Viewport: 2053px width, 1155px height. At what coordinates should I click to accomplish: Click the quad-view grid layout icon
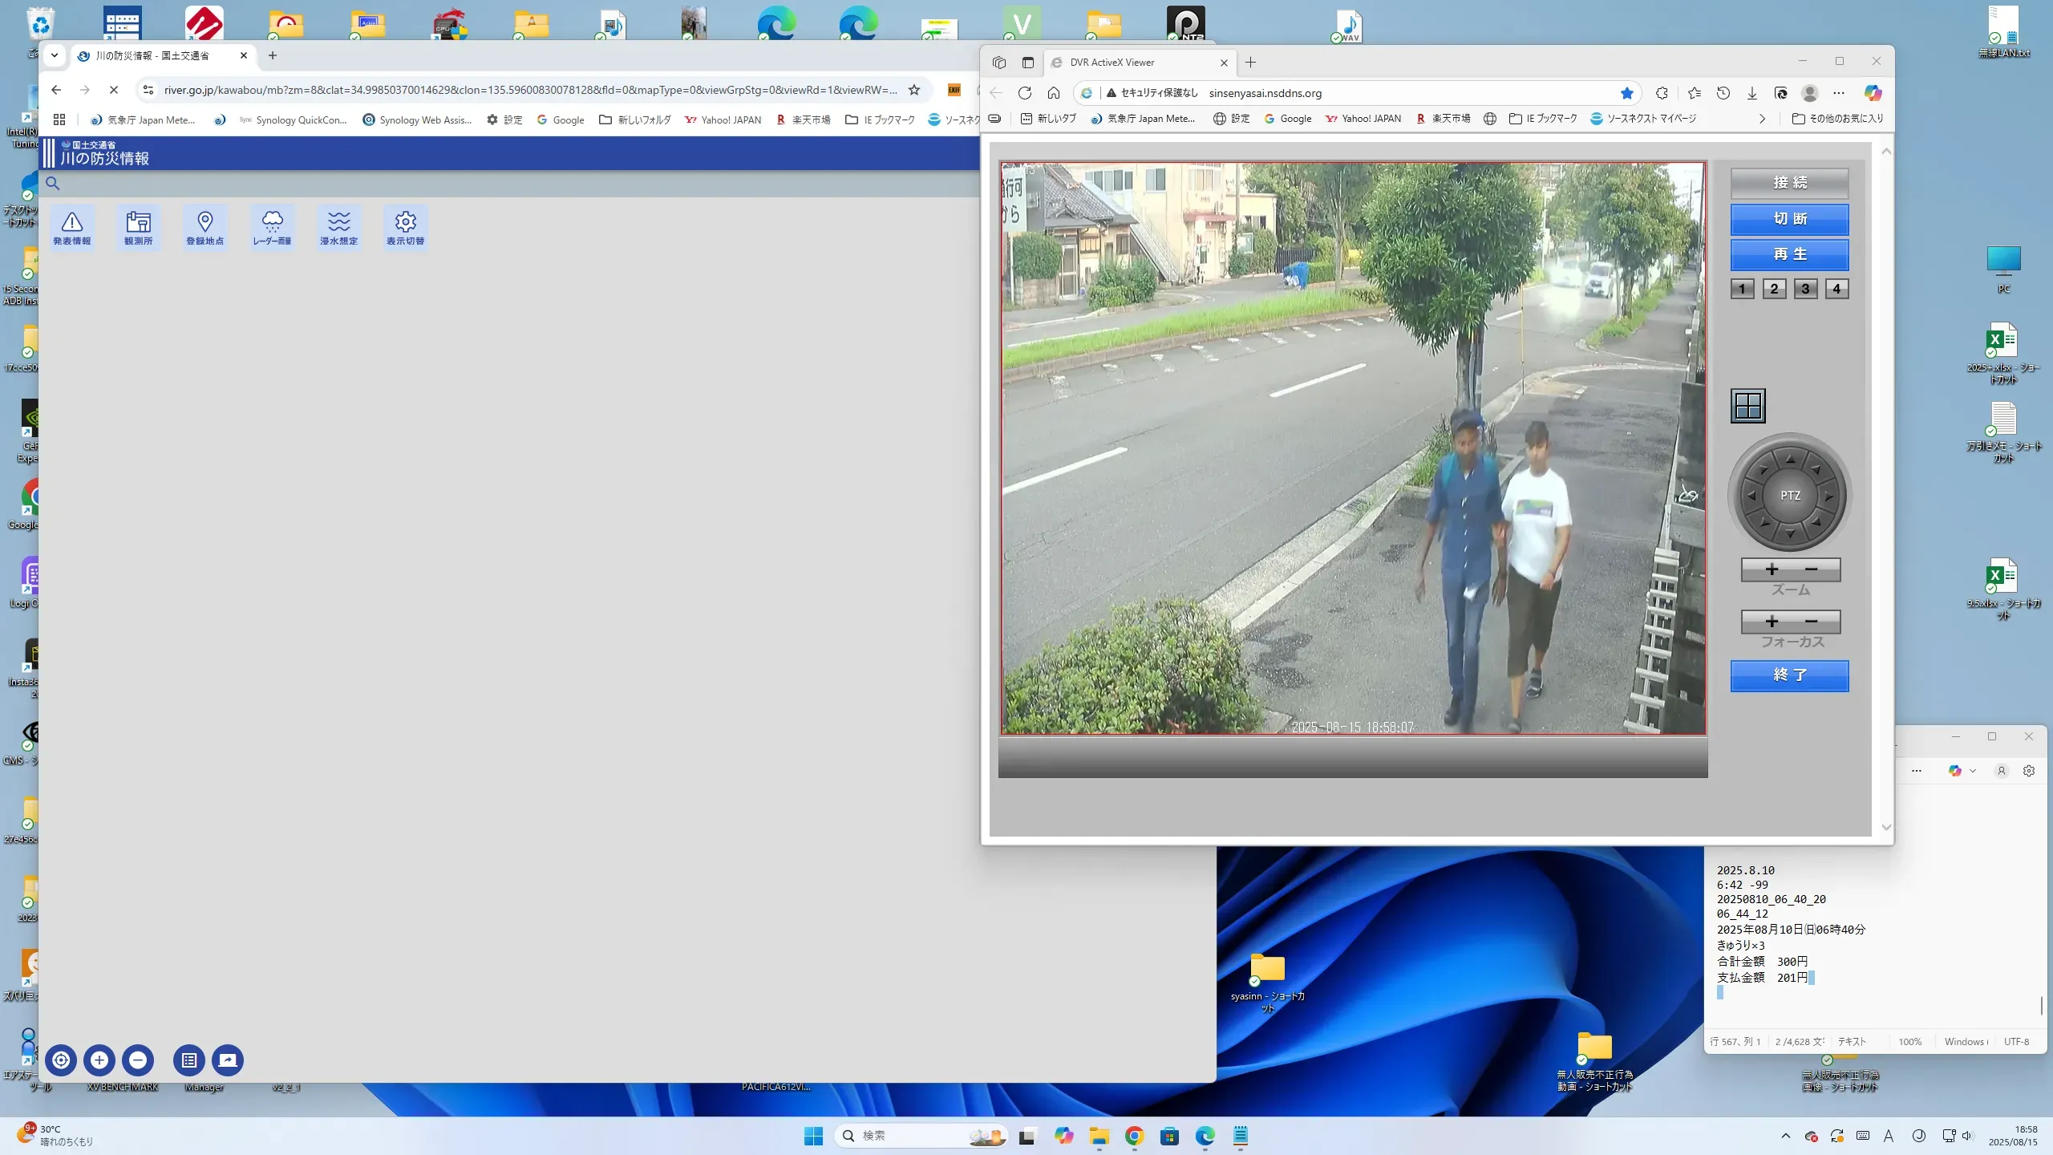click(1747, 406)
